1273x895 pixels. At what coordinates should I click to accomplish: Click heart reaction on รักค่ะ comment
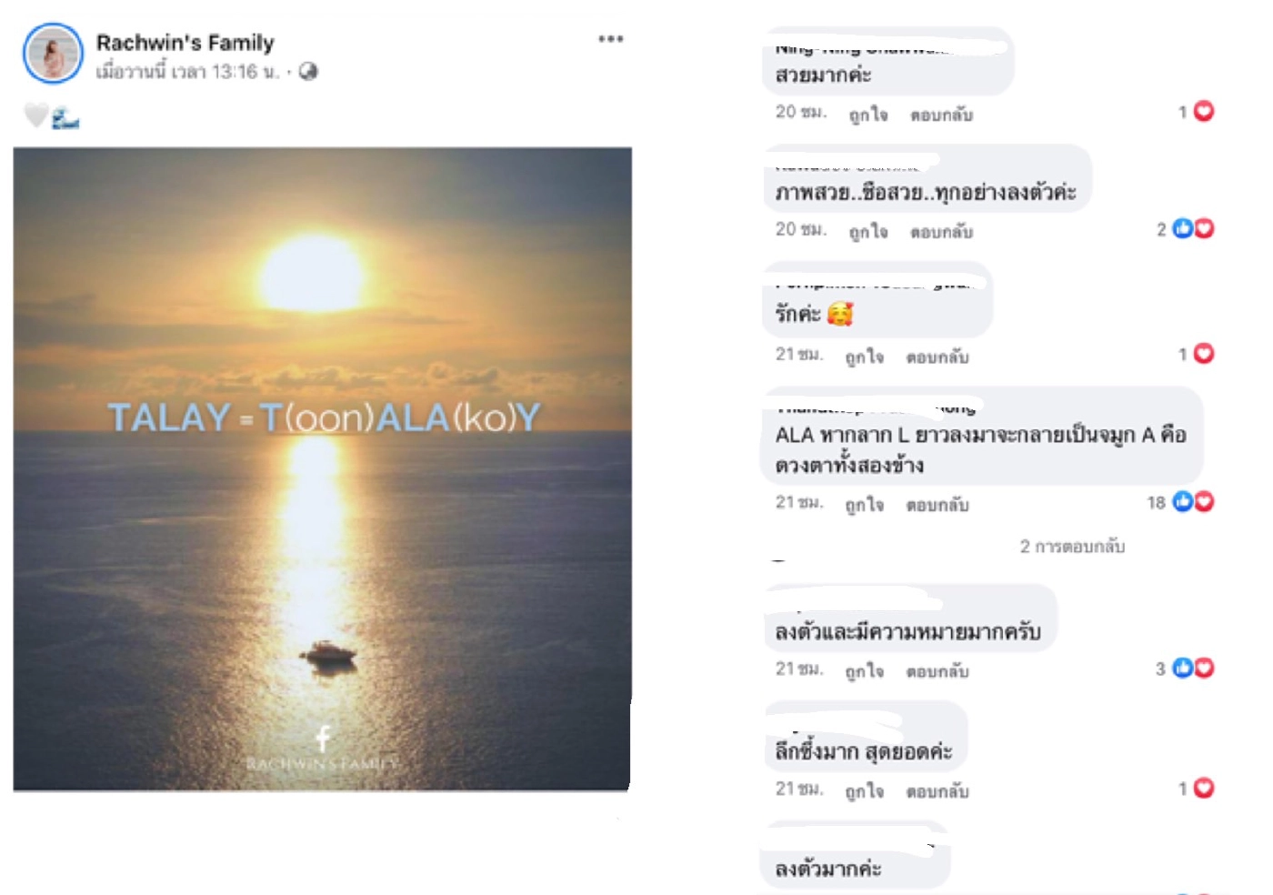point(1204,353)
